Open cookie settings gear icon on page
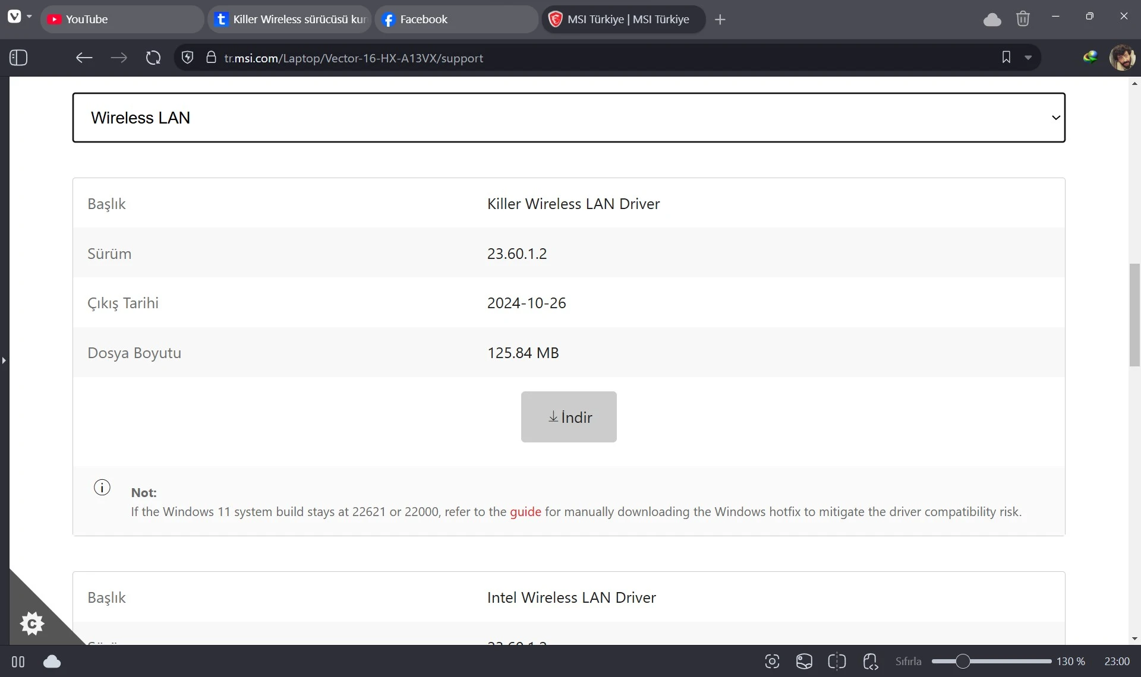 click(31, 624)
